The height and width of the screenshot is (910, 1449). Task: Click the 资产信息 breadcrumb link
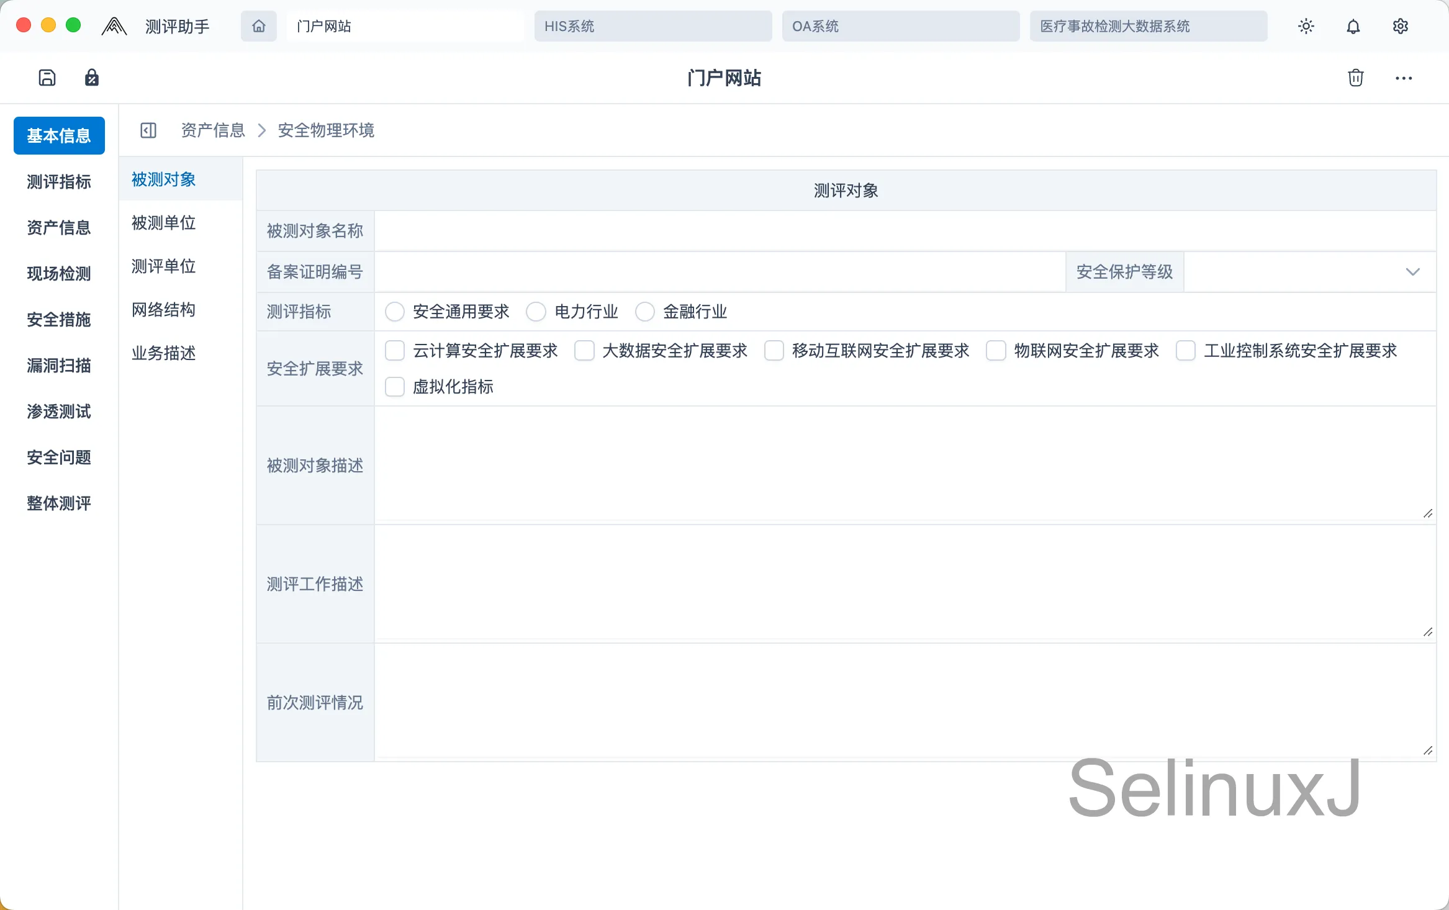click(213, 130)
